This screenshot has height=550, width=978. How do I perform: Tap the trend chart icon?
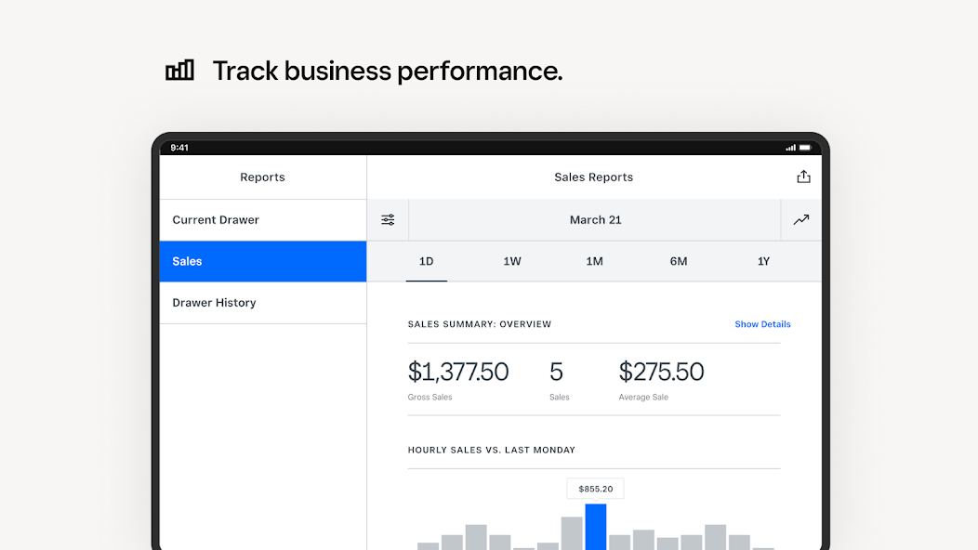(x=800, y=220)
